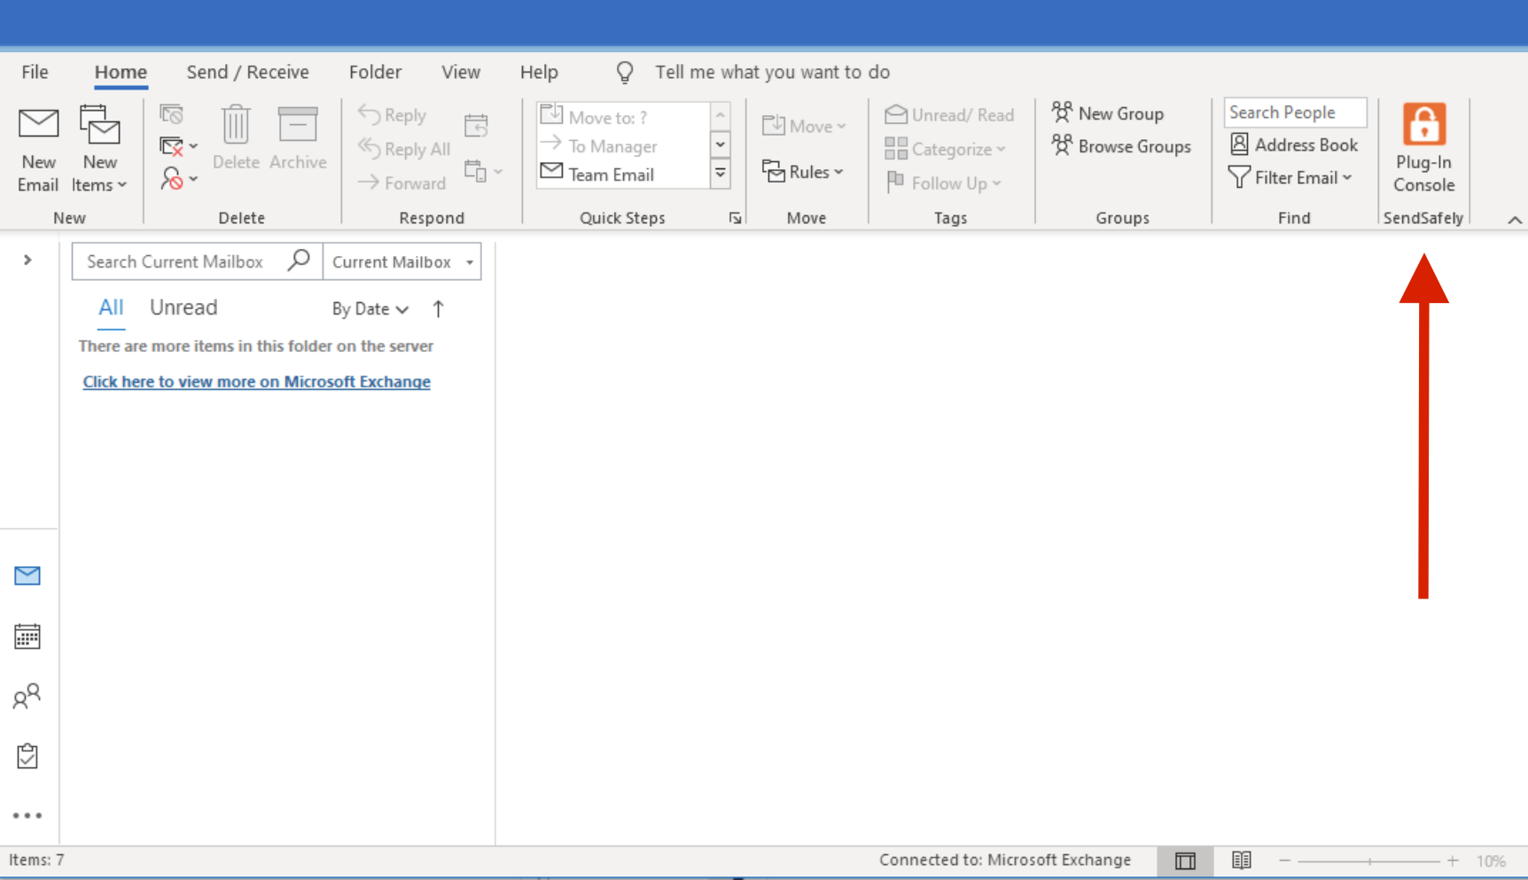Click New Group

(1107, 113)
